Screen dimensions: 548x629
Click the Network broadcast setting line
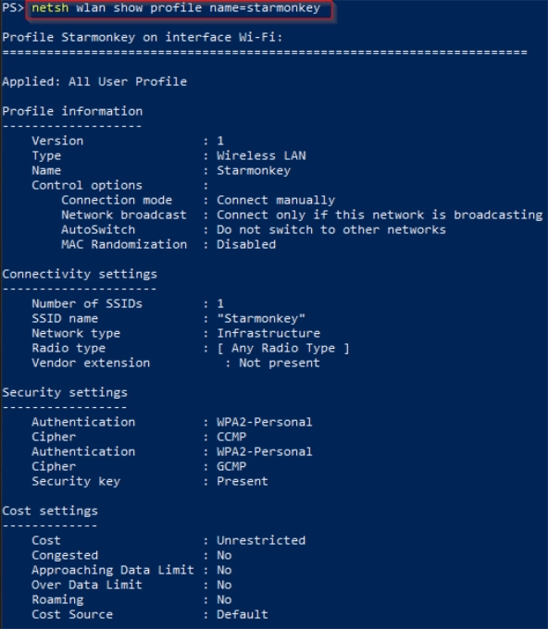(x=302, y=215)
